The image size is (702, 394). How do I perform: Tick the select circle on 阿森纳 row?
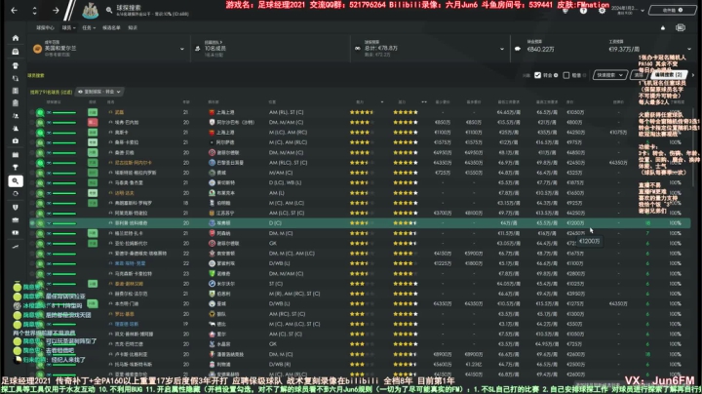tap(32, 233)
